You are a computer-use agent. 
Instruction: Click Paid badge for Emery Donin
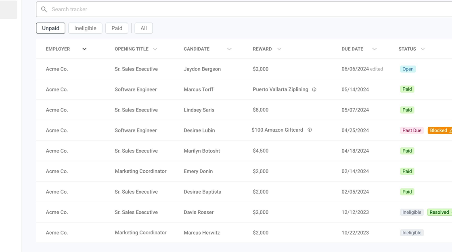pos(407,171)
